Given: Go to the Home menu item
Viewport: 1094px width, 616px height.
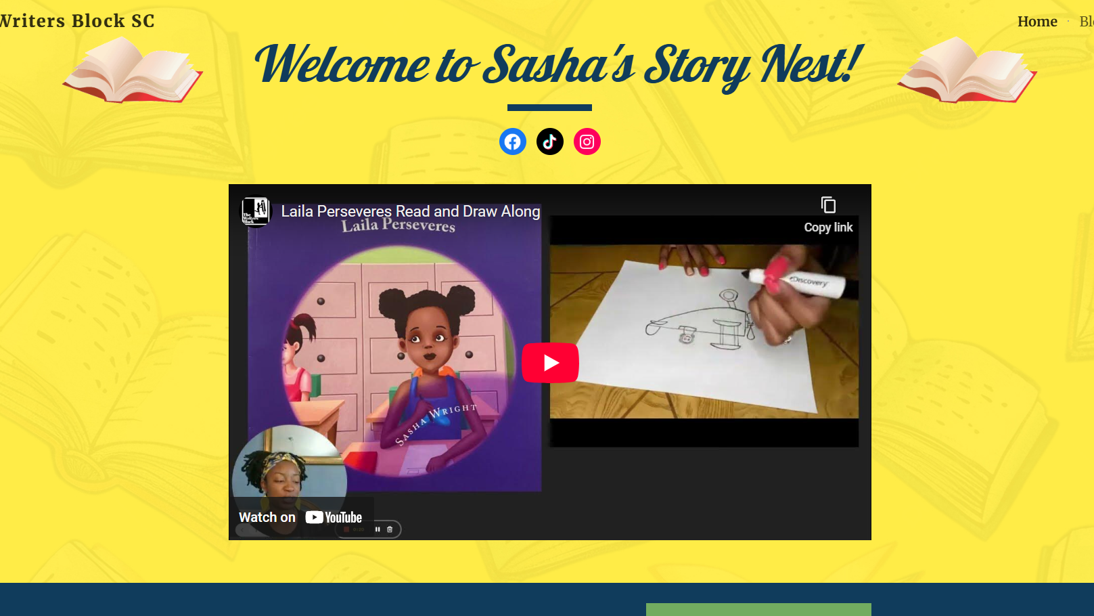Looking at the screenshot, I should 1037,22.
